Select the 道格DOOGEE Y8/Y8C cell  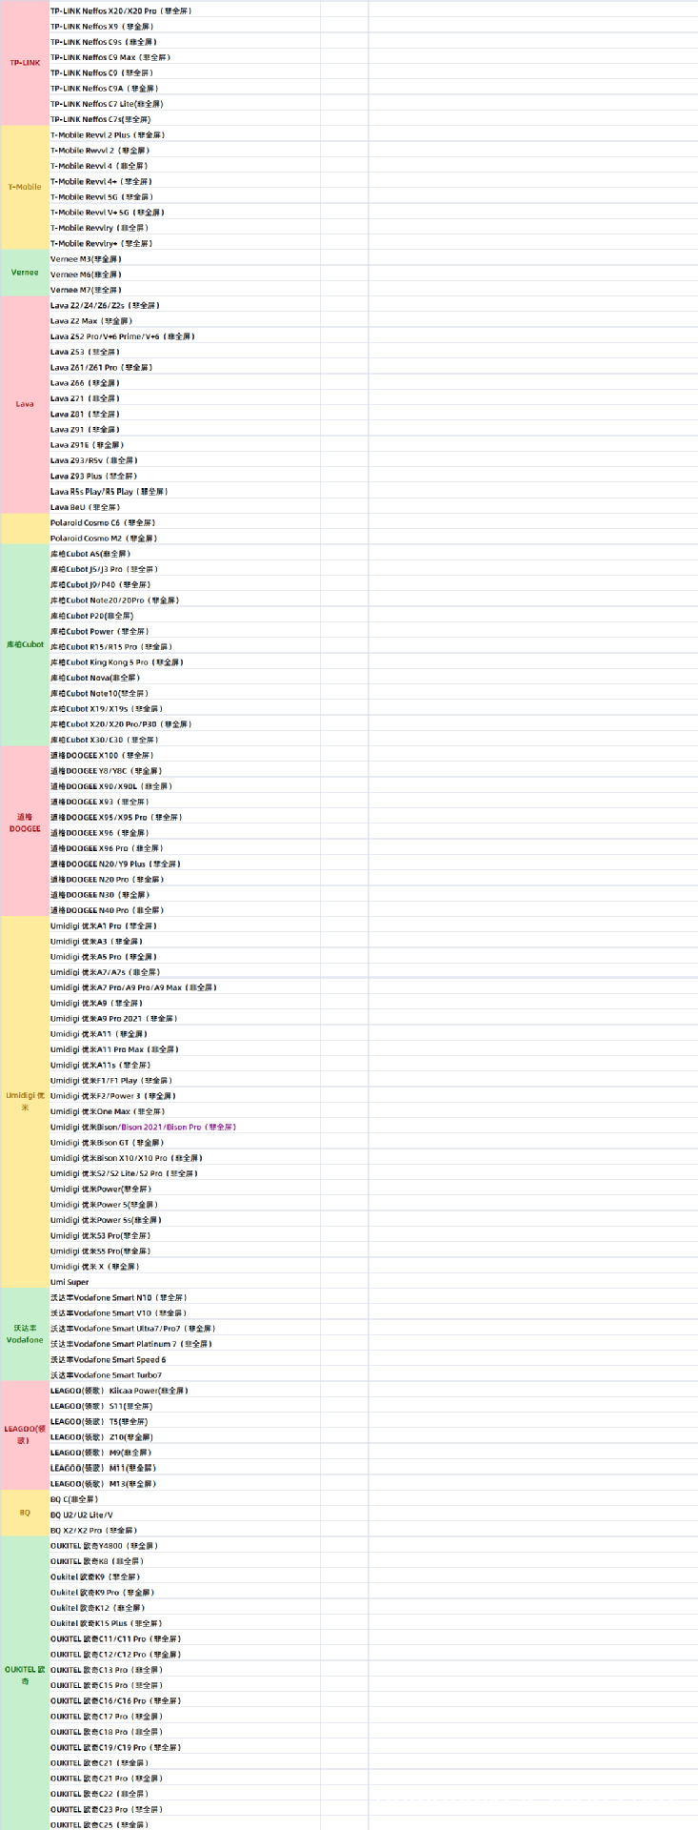pyautogui.click(x=185, y=771)
